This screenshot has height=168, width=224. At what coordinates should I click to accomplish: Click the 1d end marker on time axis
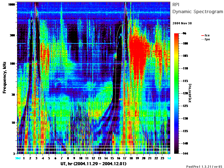(169, 158)
